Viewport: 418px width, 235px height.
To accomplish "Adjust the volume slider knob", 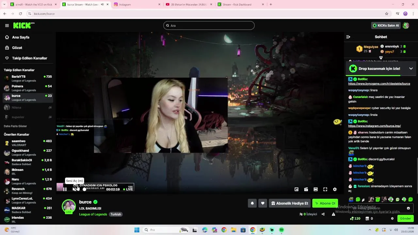I will (84, 189).
